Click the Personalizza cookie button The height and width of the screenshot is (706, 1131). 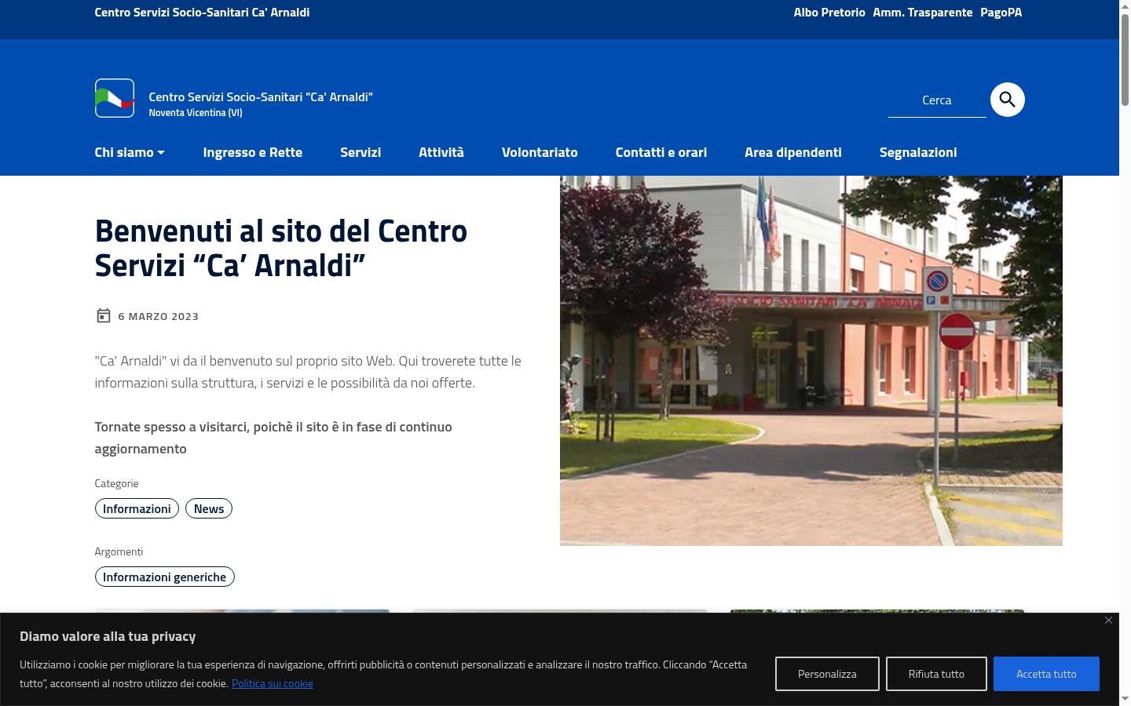click(x=827, y=674)
